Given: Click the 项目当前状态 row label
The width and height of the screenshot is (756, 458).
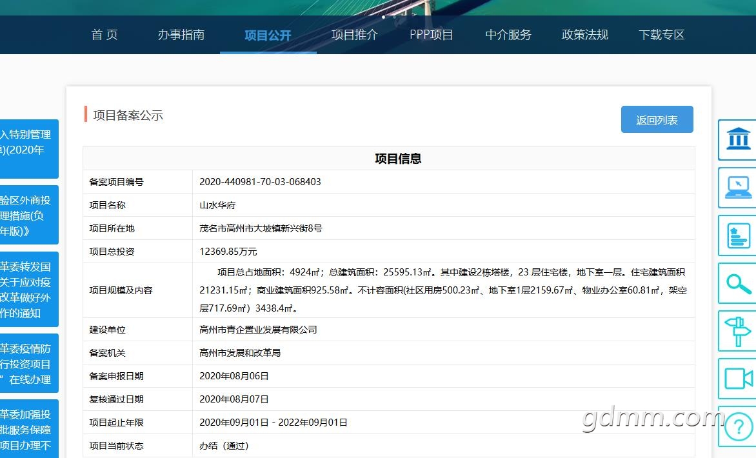Looking at the screenshot, I should point(116,446).
